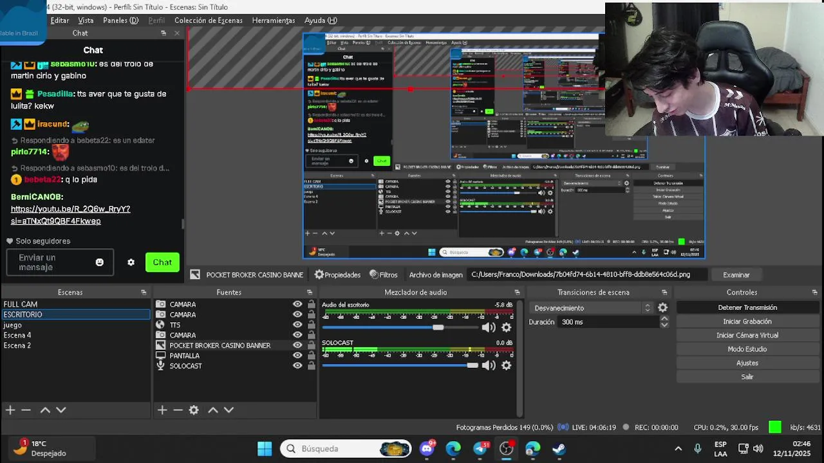Select the PANTALLA source row

click(236, 356)
